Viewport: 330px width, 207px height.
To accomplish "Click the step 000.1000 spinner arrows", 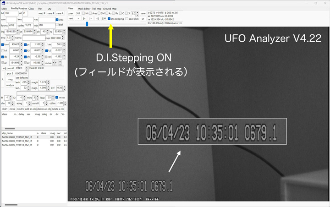I will 63,38.
